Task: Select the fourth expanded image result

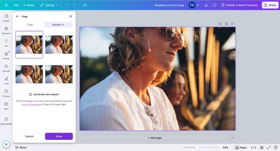Action: 59,74
